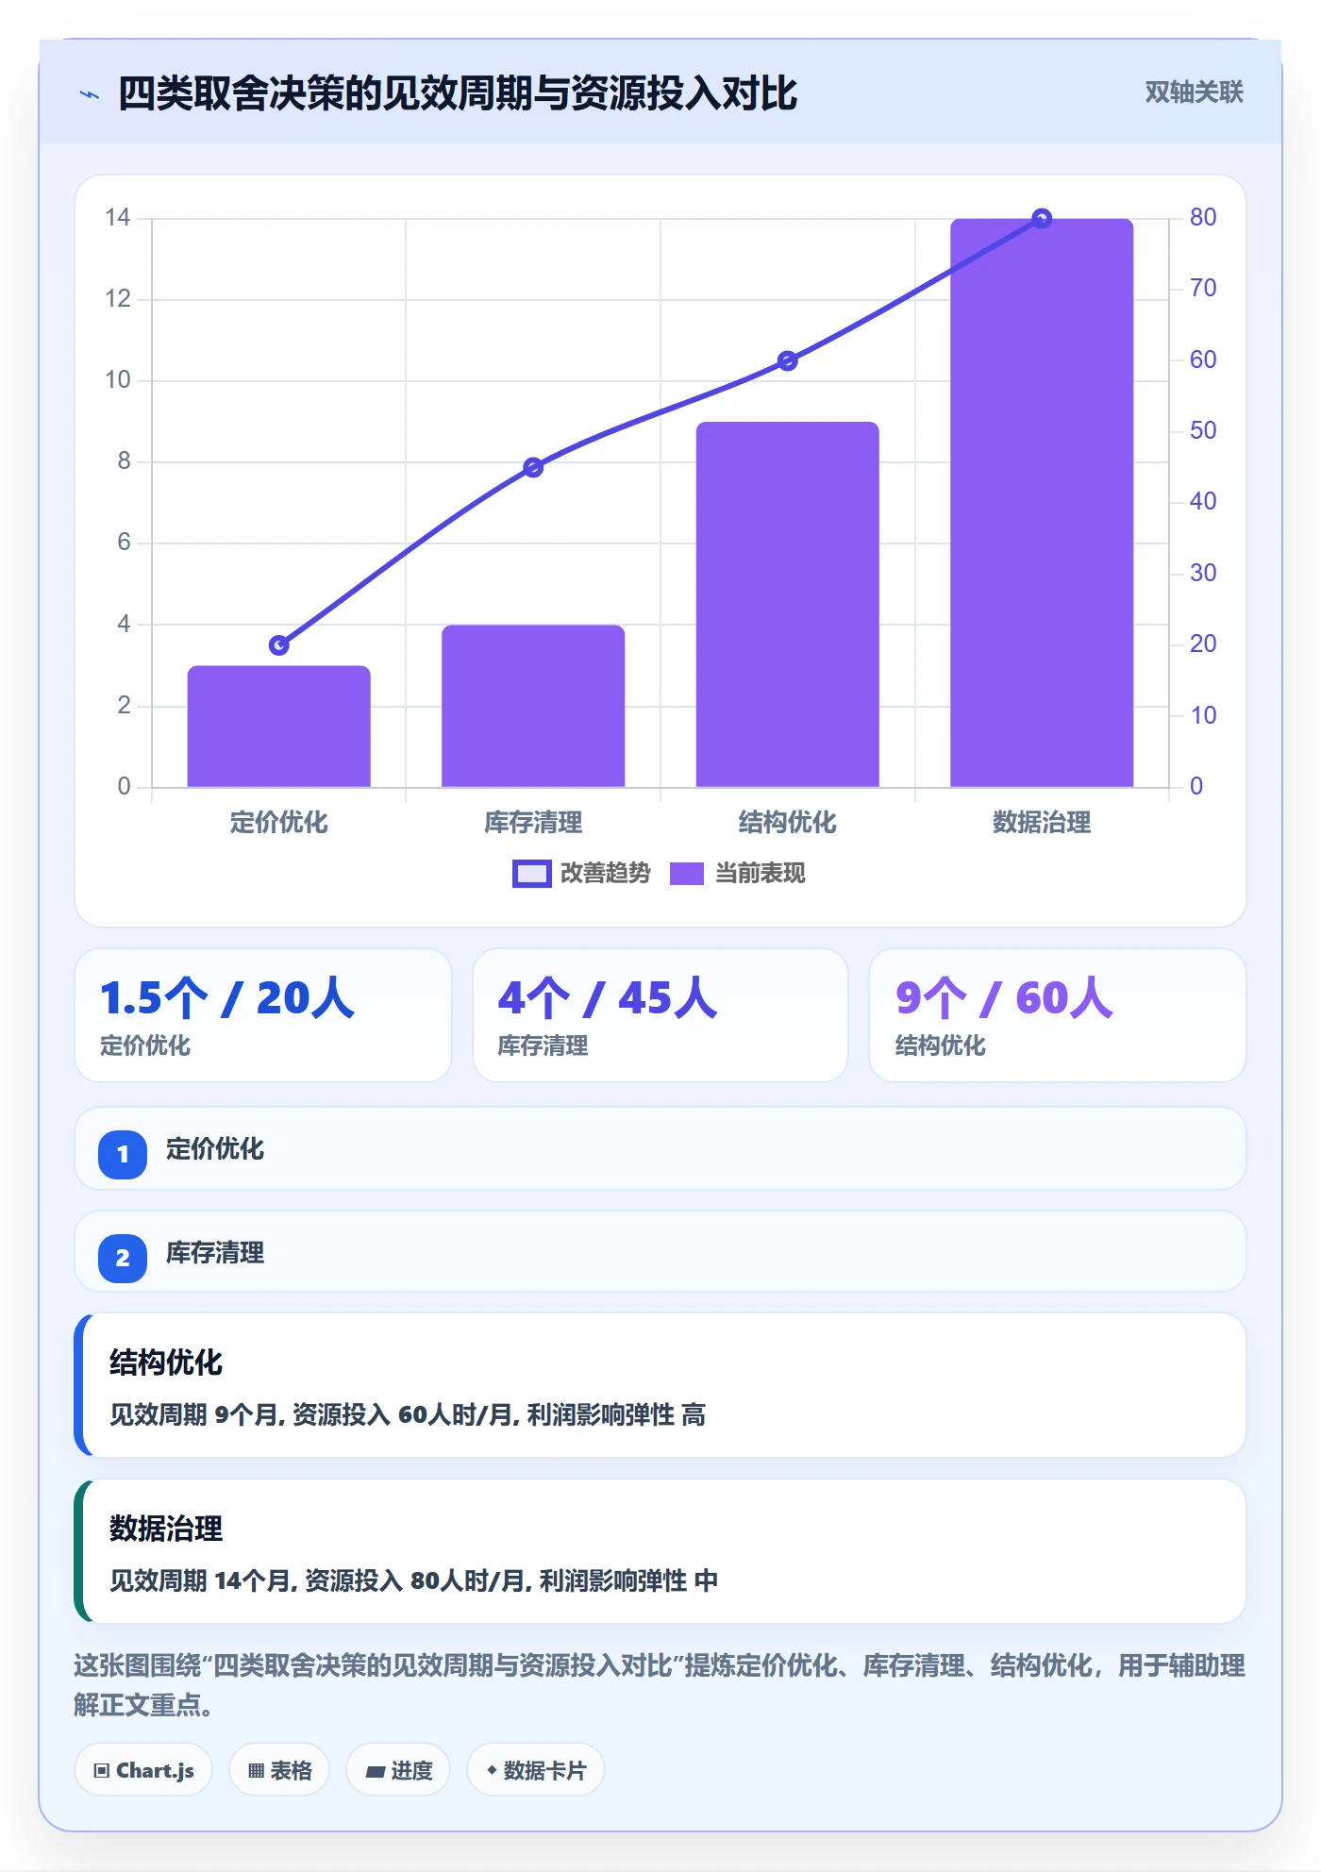The height and width of the screenshot is (1872, 1321).
Task: Click the 库存清理 x-axis label
Action: (x=533, y=823)
